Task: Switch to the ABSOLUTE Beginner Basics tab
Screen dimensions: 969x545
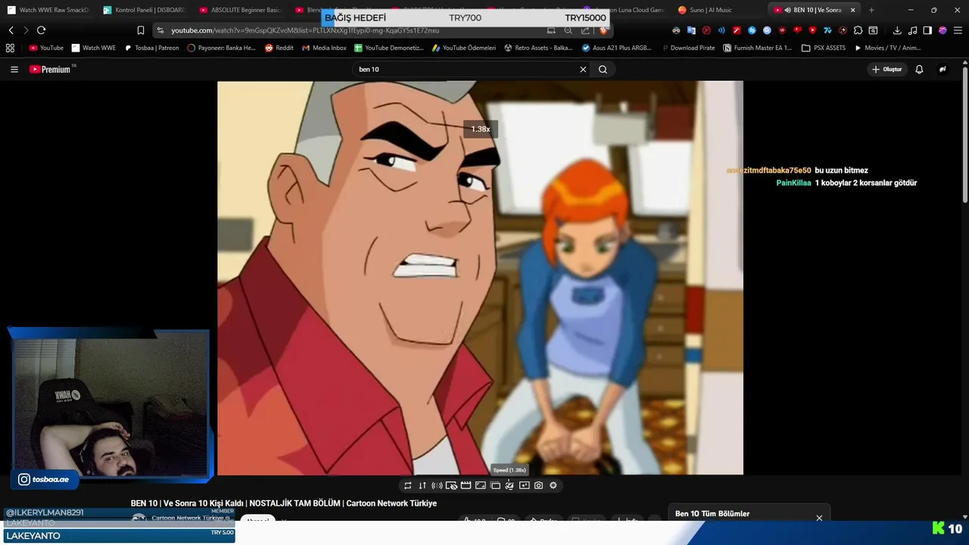Action: point(240,10)
